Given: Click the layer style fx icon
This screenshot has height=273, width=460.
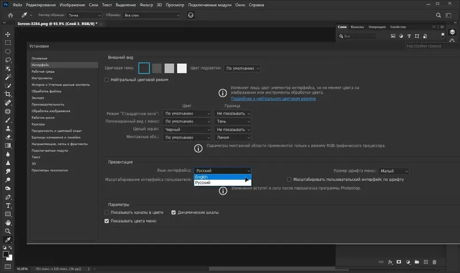Looking at the screenshot, I should click(x=390, y=262).
